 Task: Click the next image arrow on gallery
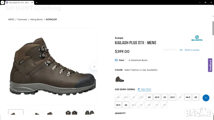tap(94, 66)
